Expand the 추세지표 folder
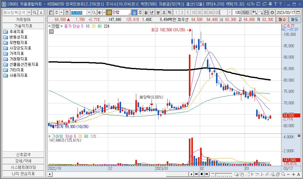The height and width of the screenshot is (179, 303). click(14, 32)
